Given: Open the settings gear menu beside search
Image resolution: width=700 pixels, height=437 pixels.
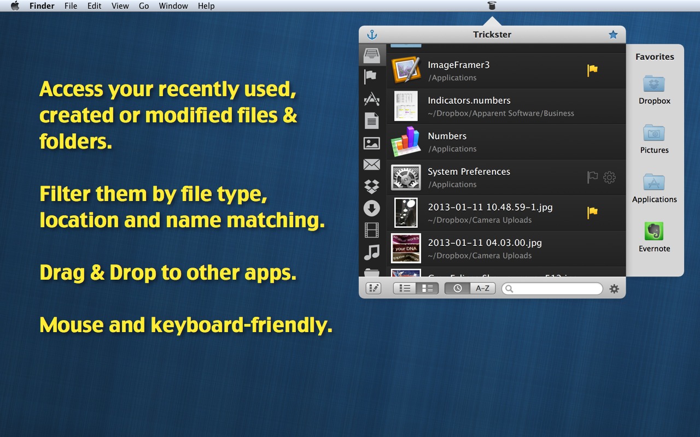Looking at the screenshot, I should click(x=614, y=289).
